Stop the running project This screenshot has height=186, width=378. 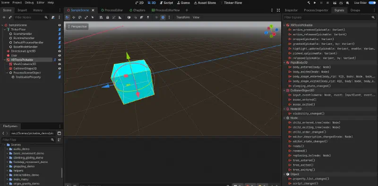point(327,3)
